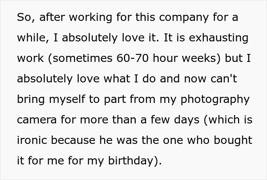Click the word "So," starting the paragraph
The height and width of the screenshot is (180, 267).
point(26,17)
